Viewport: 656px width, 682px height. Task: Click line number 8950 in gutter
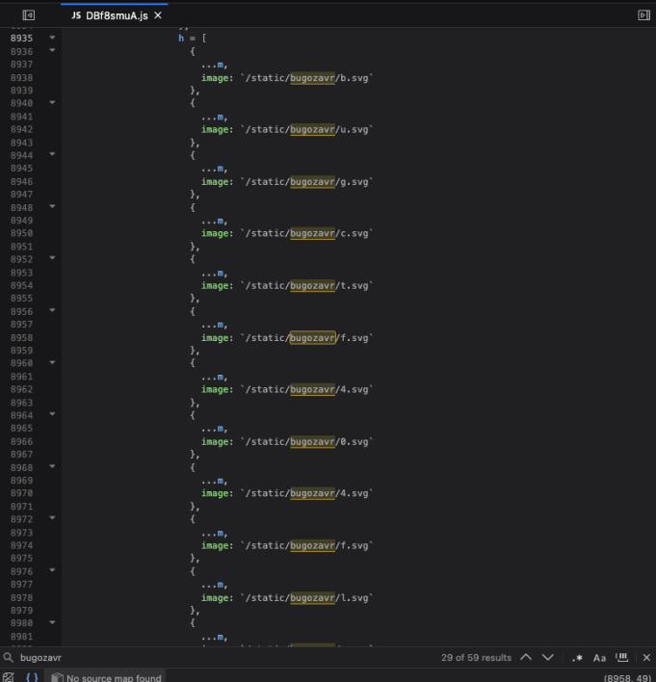point(21,233)
